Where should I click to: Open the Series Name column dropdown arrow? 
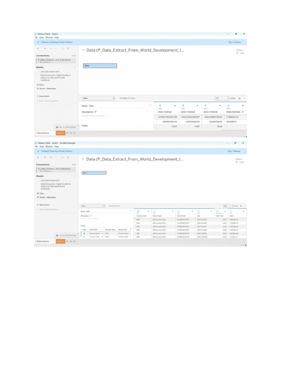tap(173, 211)
